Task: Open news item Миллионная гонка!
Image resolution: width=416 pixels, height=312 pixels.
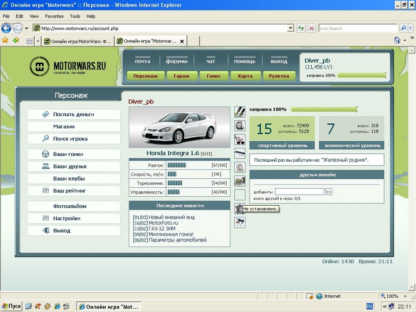Action: 171,234
